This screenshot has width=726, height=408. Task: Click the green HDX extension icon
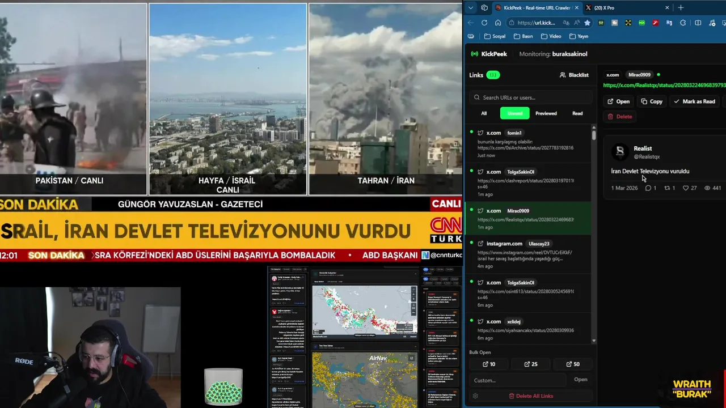coord(641,23)
